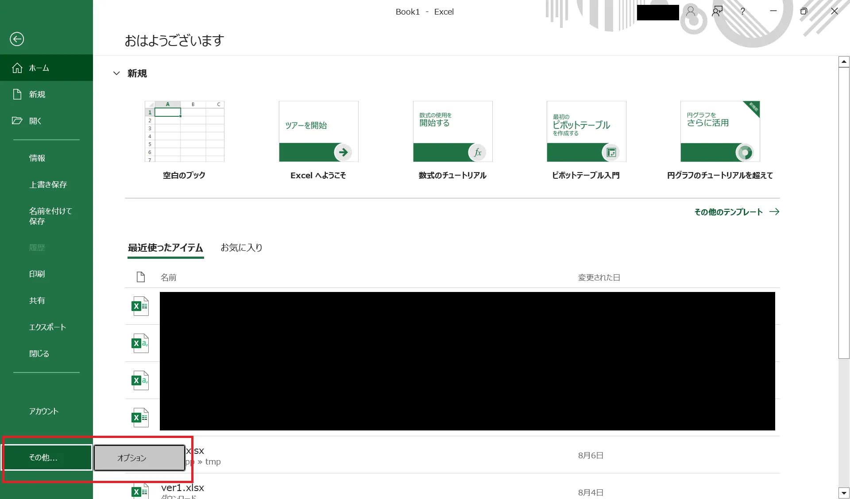The height and width of the screenshot is (499, 850).
Task: Click the help question mark icon
Action: (742, 12)
